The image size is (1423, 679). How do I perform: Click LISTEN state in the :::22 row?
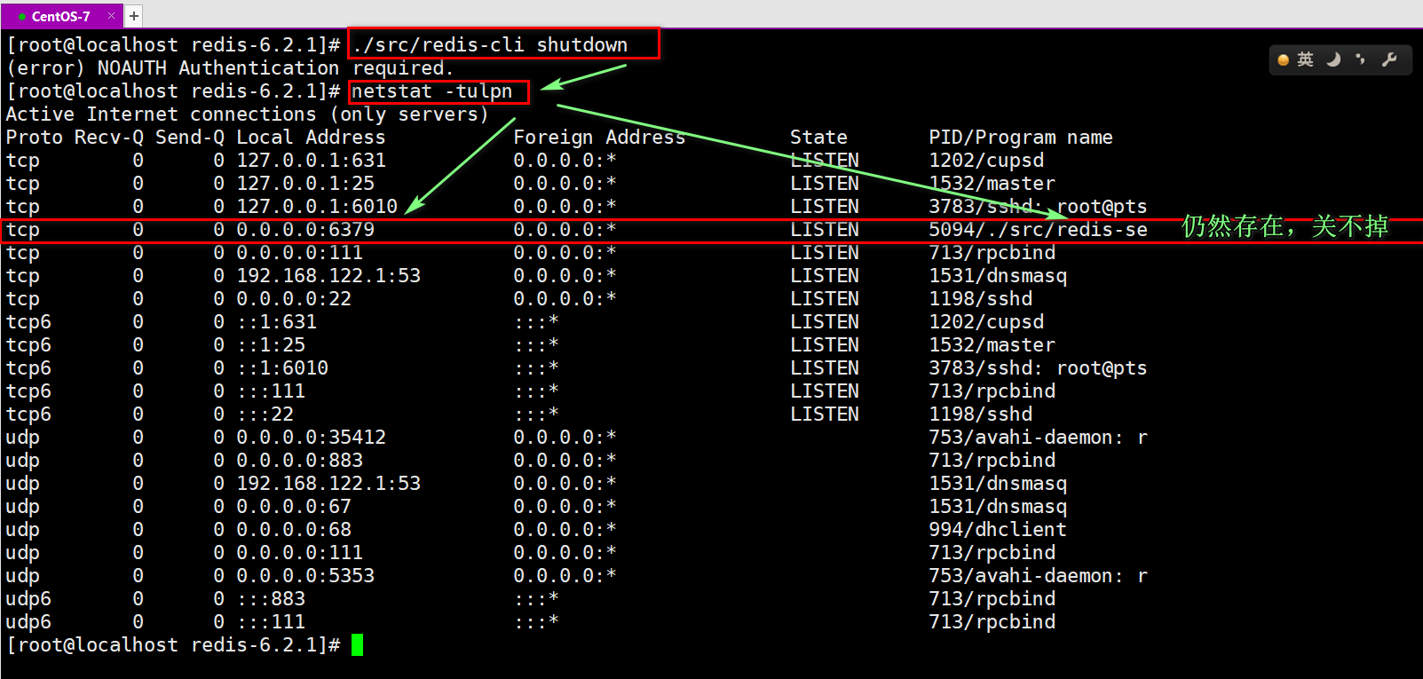(x=825, y=414)
